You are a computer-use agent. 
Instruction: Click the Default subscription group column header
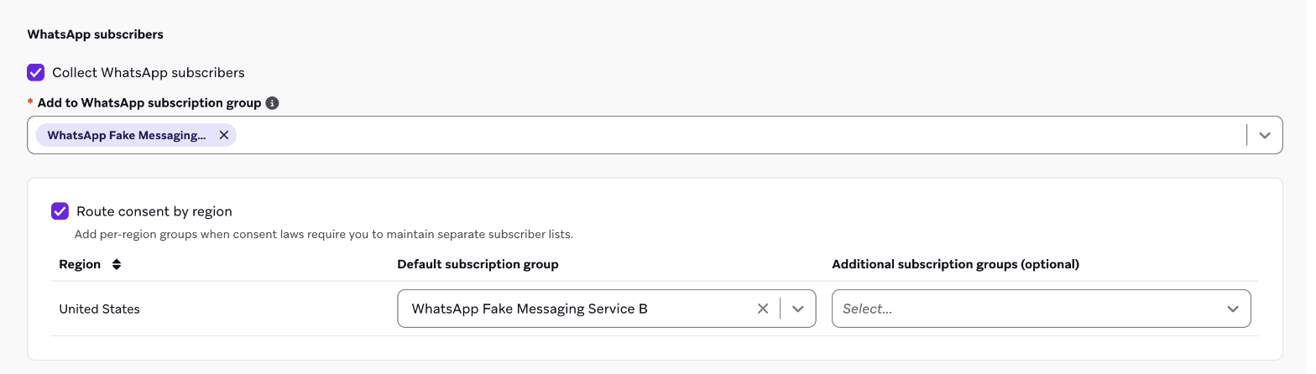pos(478,264)
